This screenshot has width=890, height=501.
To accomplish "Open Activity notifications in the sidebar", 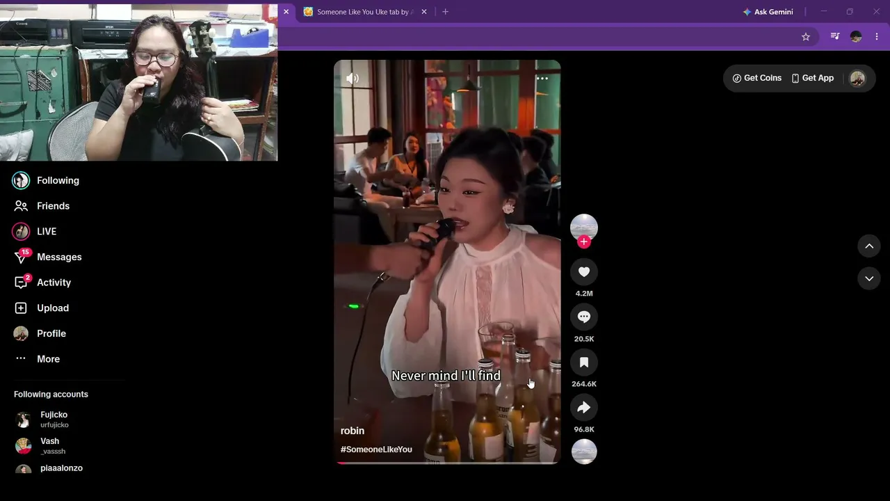I will tap(42, 283).
